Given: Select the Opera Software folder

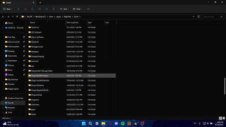Looking at the screenshot, I should pyautogui.click(x=72, y=37).
